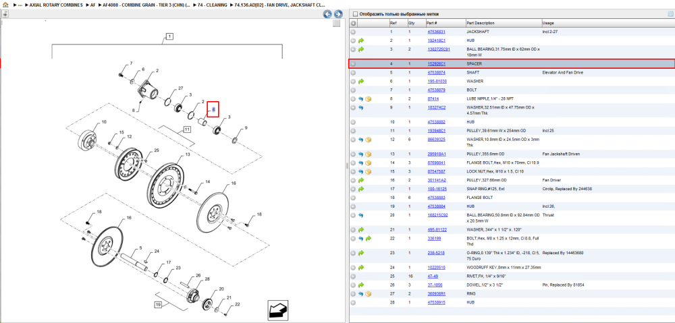Viewport: 675px width, 323px height.
Task: Open AF4088 - COMBINE GRAIN breadcrumb
Action: (146, 5)
